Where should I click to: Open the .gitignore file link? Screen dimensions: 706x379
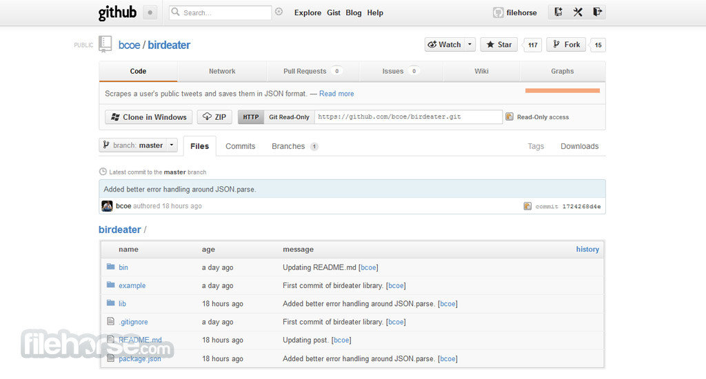pyautogui.click(x=134, y=322)
